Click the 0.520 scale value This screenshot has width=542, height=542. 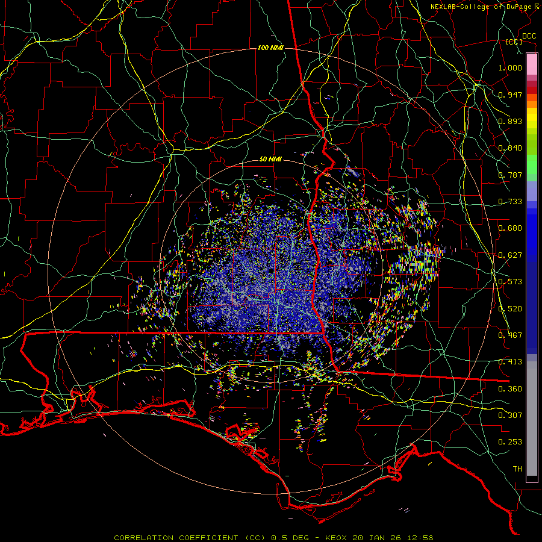click(x=510, y=309)
